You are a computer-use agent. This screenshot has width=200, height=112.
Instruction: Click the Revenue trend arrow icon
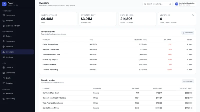[x=3, y=94]
